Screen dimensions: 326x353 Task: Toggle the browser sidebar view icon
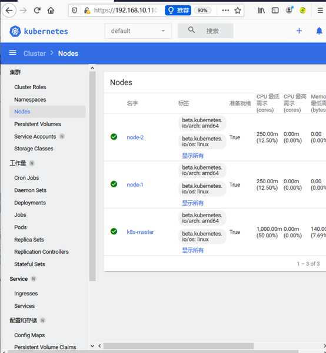(275, 11)
